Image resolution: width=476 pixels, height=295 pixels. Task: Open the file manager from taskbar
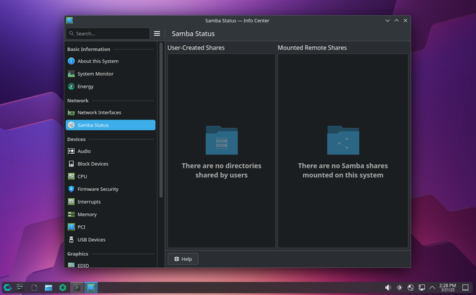tap(48, 287)
